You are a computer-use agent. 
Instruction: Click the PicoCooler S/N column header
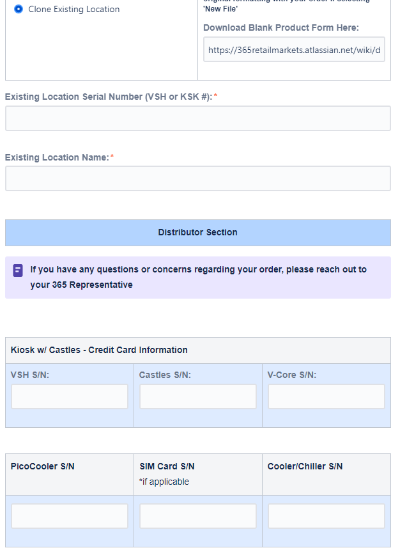(x=43, y=466)
